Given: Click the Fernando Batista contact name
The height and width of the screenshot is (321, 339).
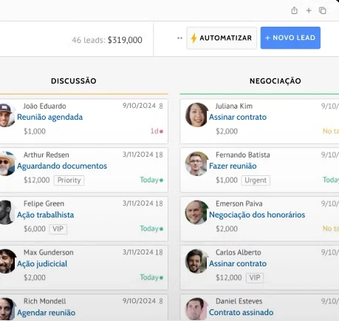Looking at the screenshot, I should pyautogui.click(x=243, y=155).
